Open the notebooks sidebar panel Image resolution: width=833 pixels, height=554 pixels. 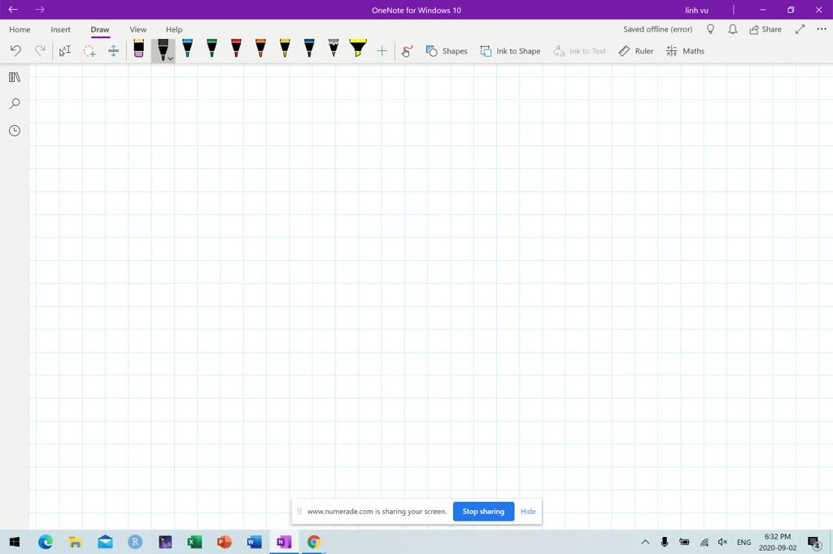(x=14, y=77)
